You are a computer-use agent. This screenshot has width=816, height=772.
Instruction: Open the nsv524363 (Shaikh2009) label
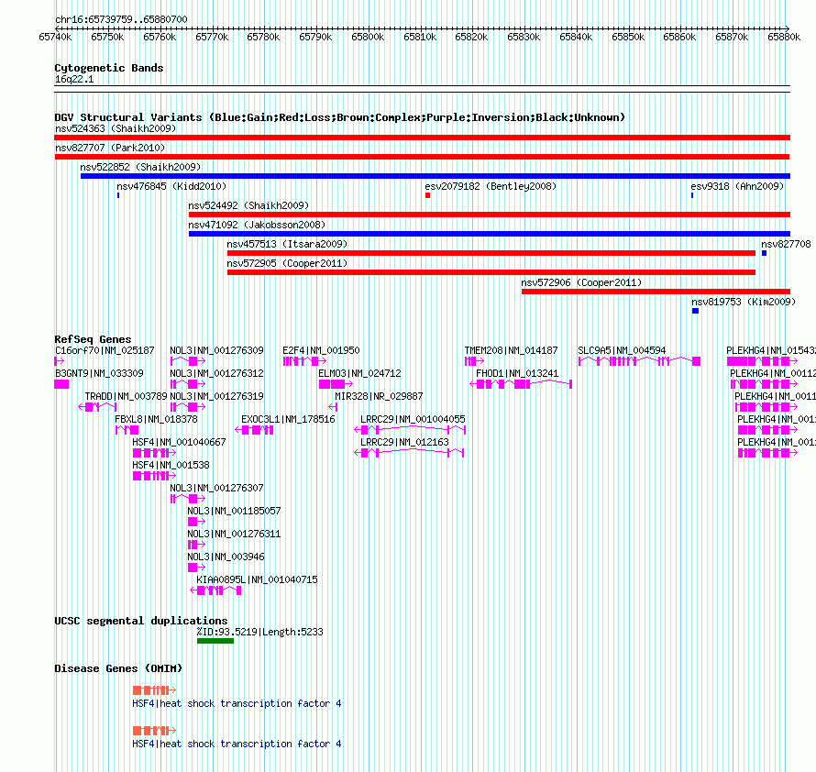pyautogui.click(x=116, y=128)
